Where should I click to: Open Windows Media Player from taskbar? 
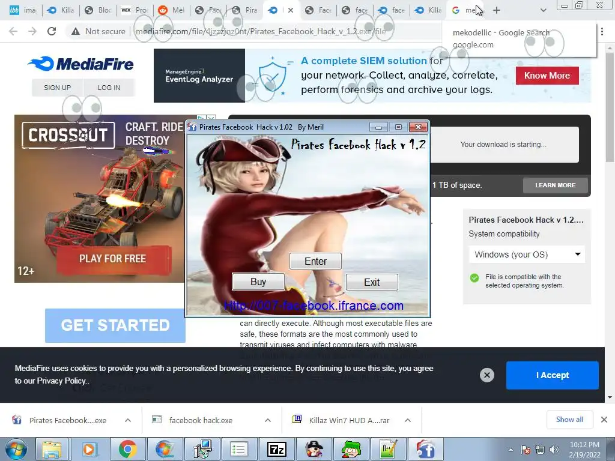[89, 449]
